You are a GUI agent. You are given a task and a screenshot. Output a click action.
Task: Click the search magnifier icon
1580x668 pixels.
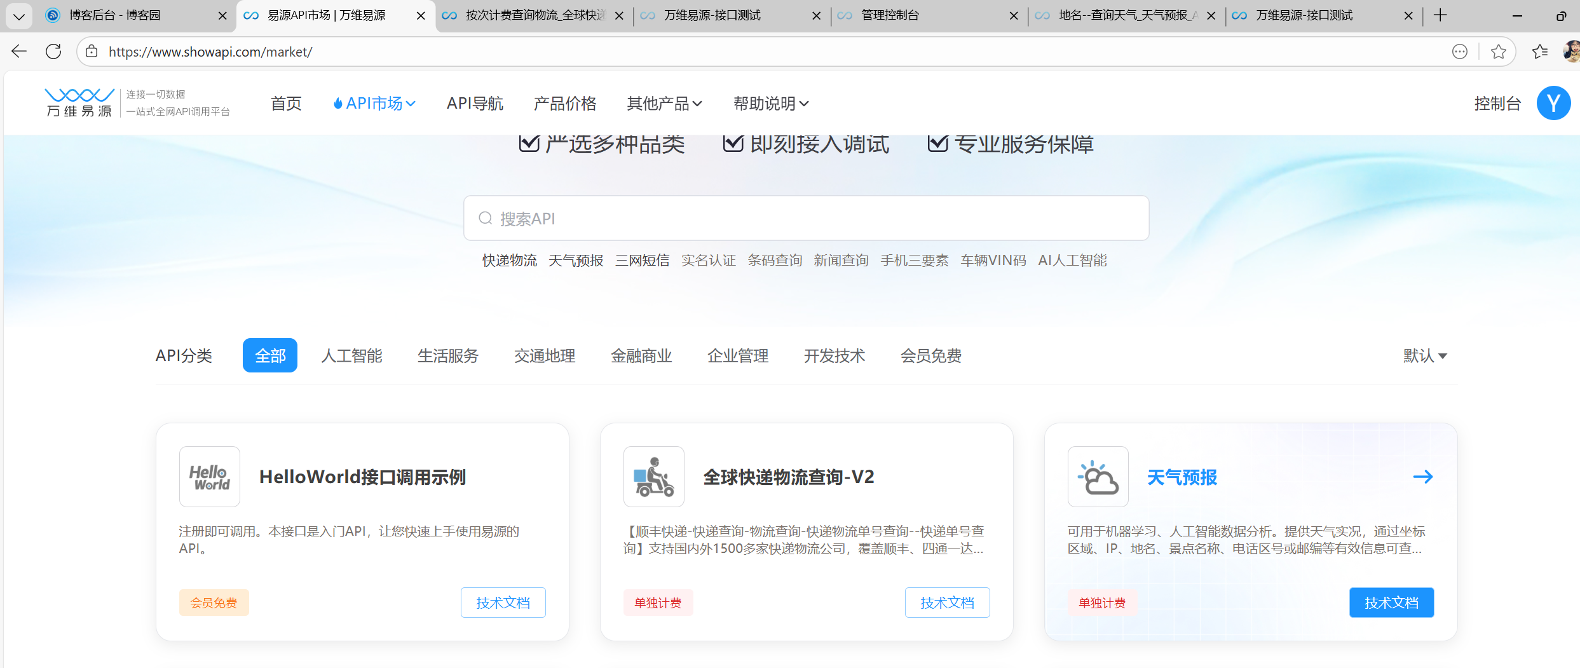486,219
